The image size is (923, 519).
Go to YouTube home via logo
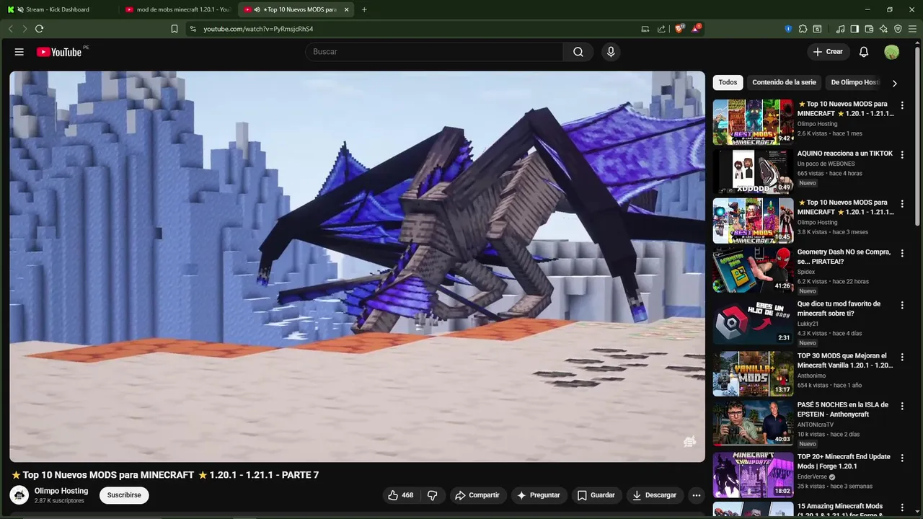point(59,52)
